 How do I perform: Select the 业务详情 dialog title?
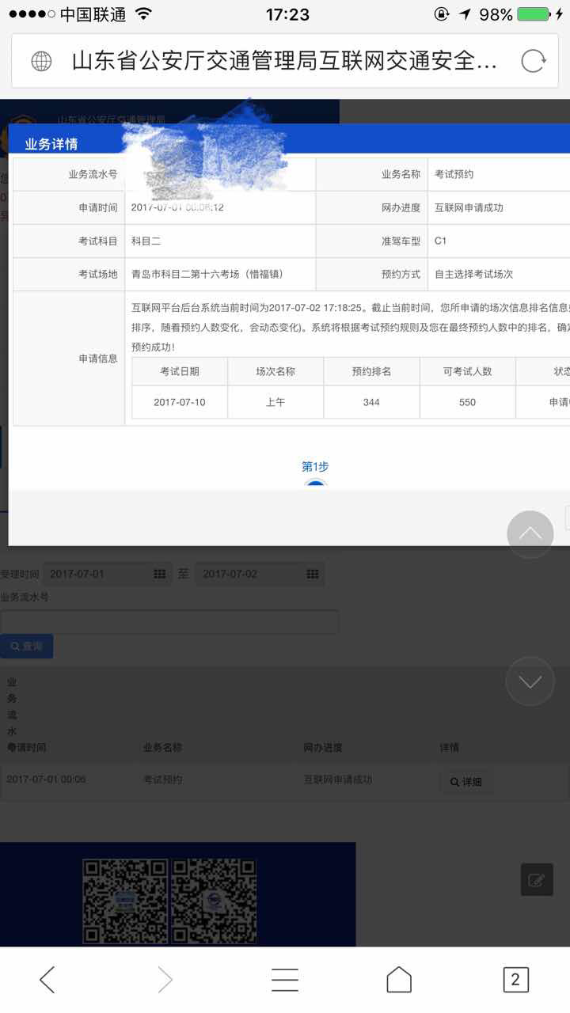51,144
